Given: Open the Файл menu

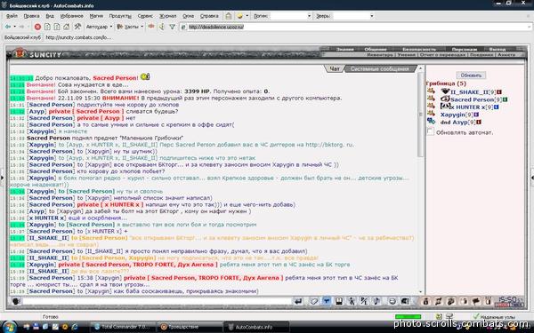Looking at the screenshot, I should [12, 16].
